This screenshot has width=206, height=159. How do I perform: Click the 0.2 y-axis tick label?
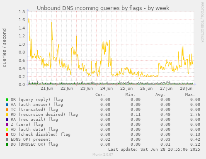[x=22, y=76]
